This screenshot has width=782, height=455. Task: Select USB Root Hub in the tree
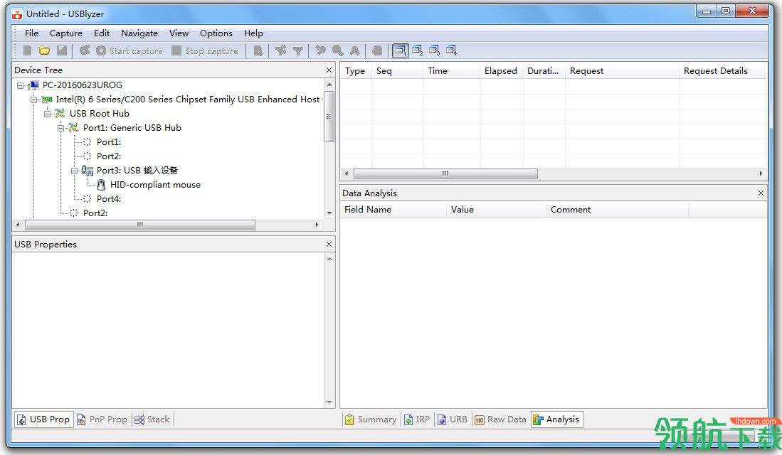[99, 114]
